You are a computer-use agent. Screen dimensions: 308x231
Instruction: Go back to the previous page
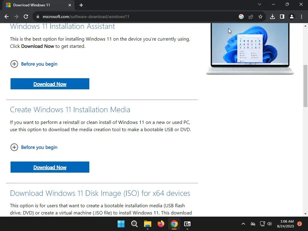coord(7,17)
